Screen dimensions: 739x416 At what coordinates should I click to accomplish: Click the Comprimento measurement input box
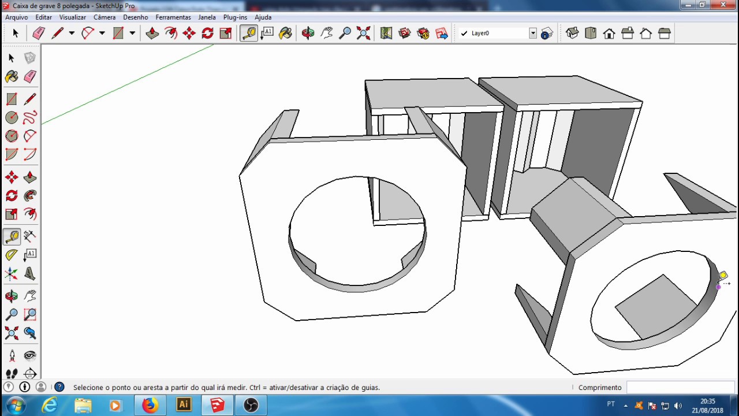click(680, 387)
